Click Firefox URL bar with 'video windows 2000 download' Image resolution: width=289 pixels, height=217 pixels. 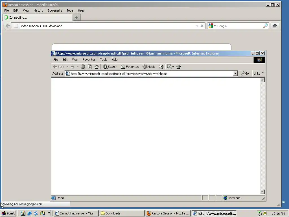(107, 26)
